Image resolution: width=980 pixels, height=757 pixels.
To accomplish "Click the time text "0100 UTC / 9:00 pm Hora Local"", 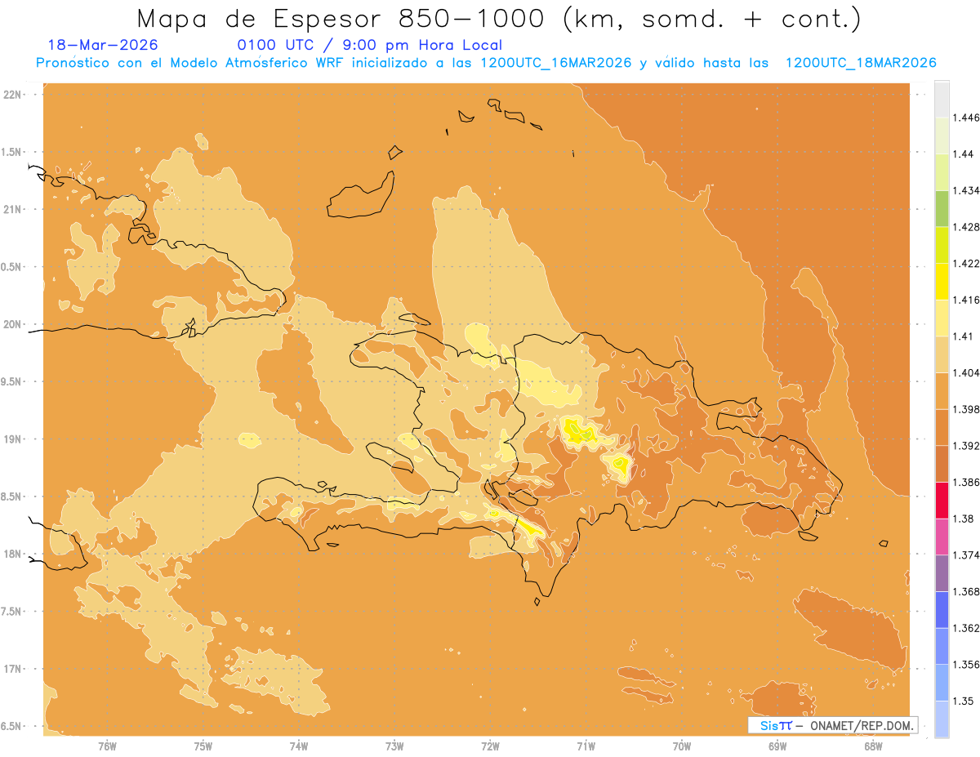I will point(369,45).
